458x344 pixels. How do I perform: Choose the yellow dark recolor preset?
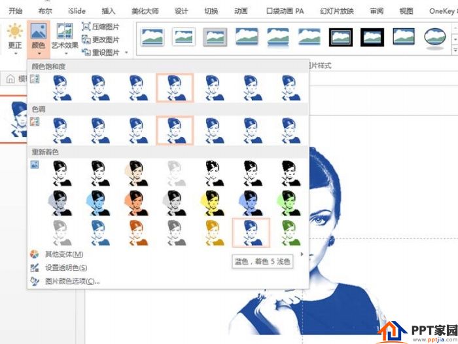[x=213, y=202]
